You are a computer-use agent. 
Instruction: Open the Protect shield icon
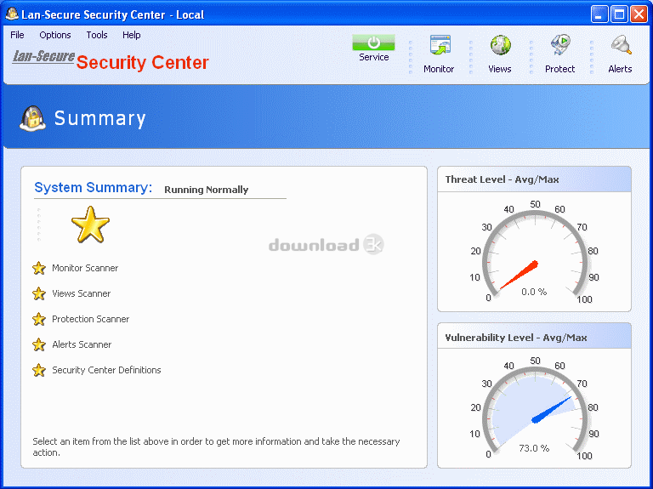560,45
